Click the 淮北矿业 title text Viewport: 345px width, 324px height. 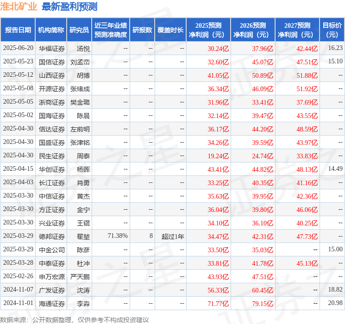19,6
